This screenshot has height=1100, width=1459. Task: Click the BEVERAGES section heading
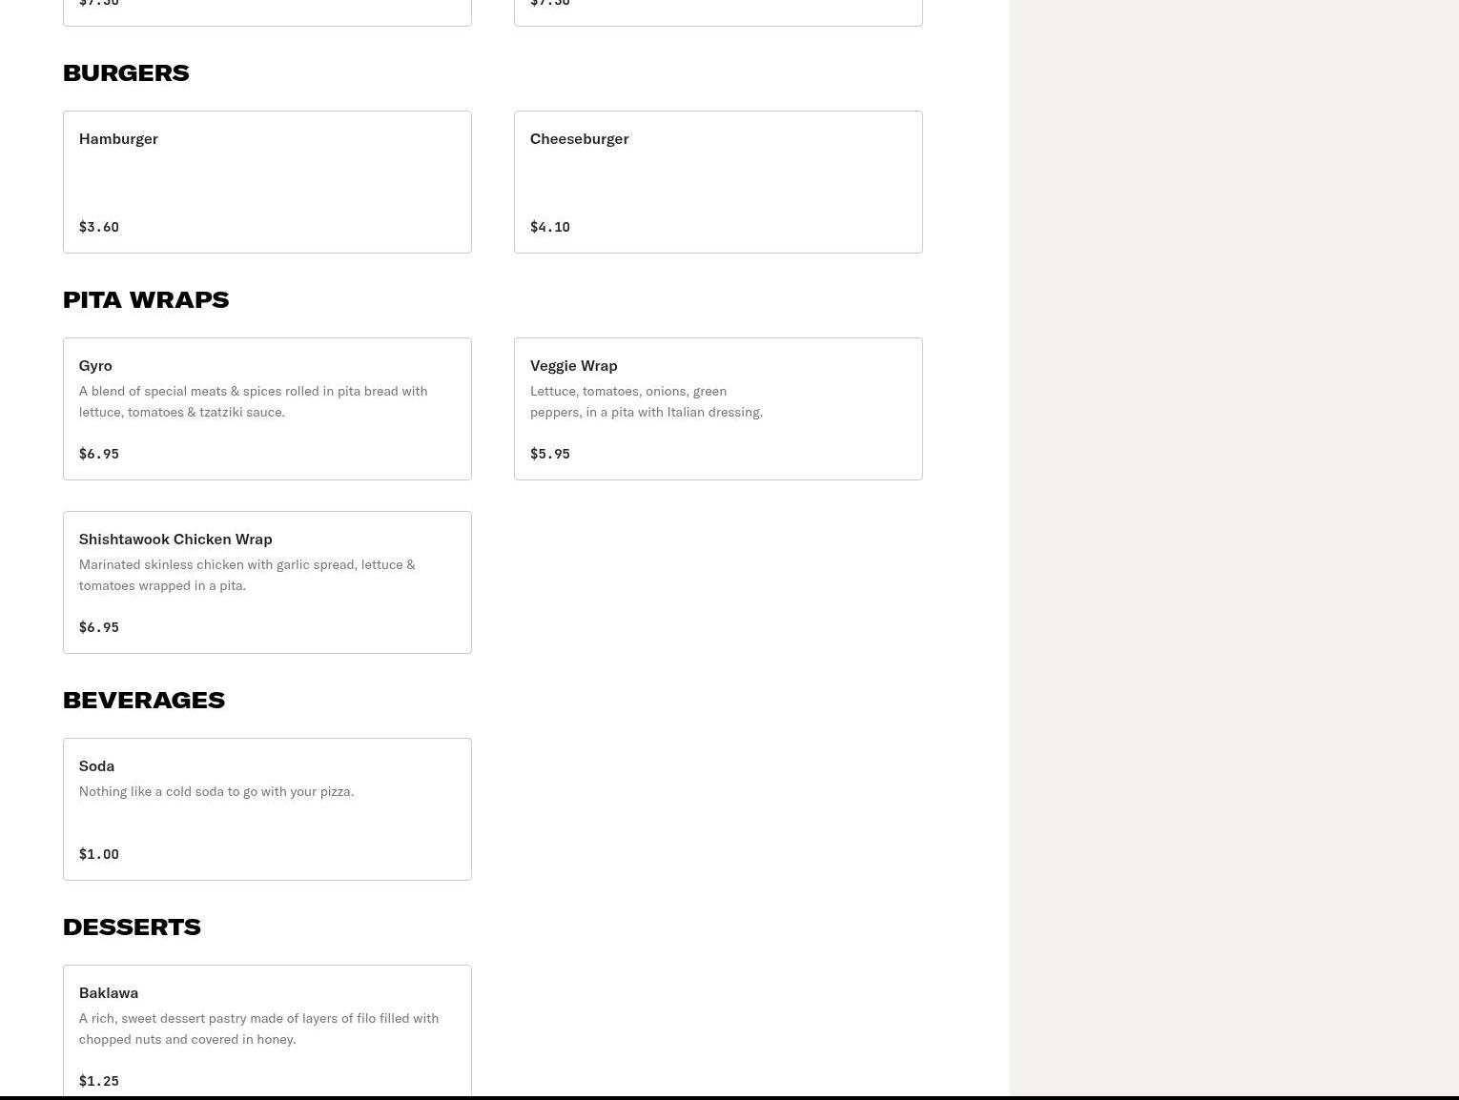point(144,700)
